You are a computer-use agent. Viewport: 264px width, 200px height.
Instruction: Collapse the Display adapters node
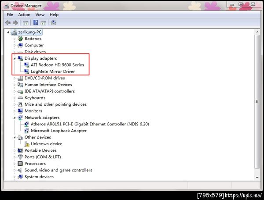[x=15, y=58]
